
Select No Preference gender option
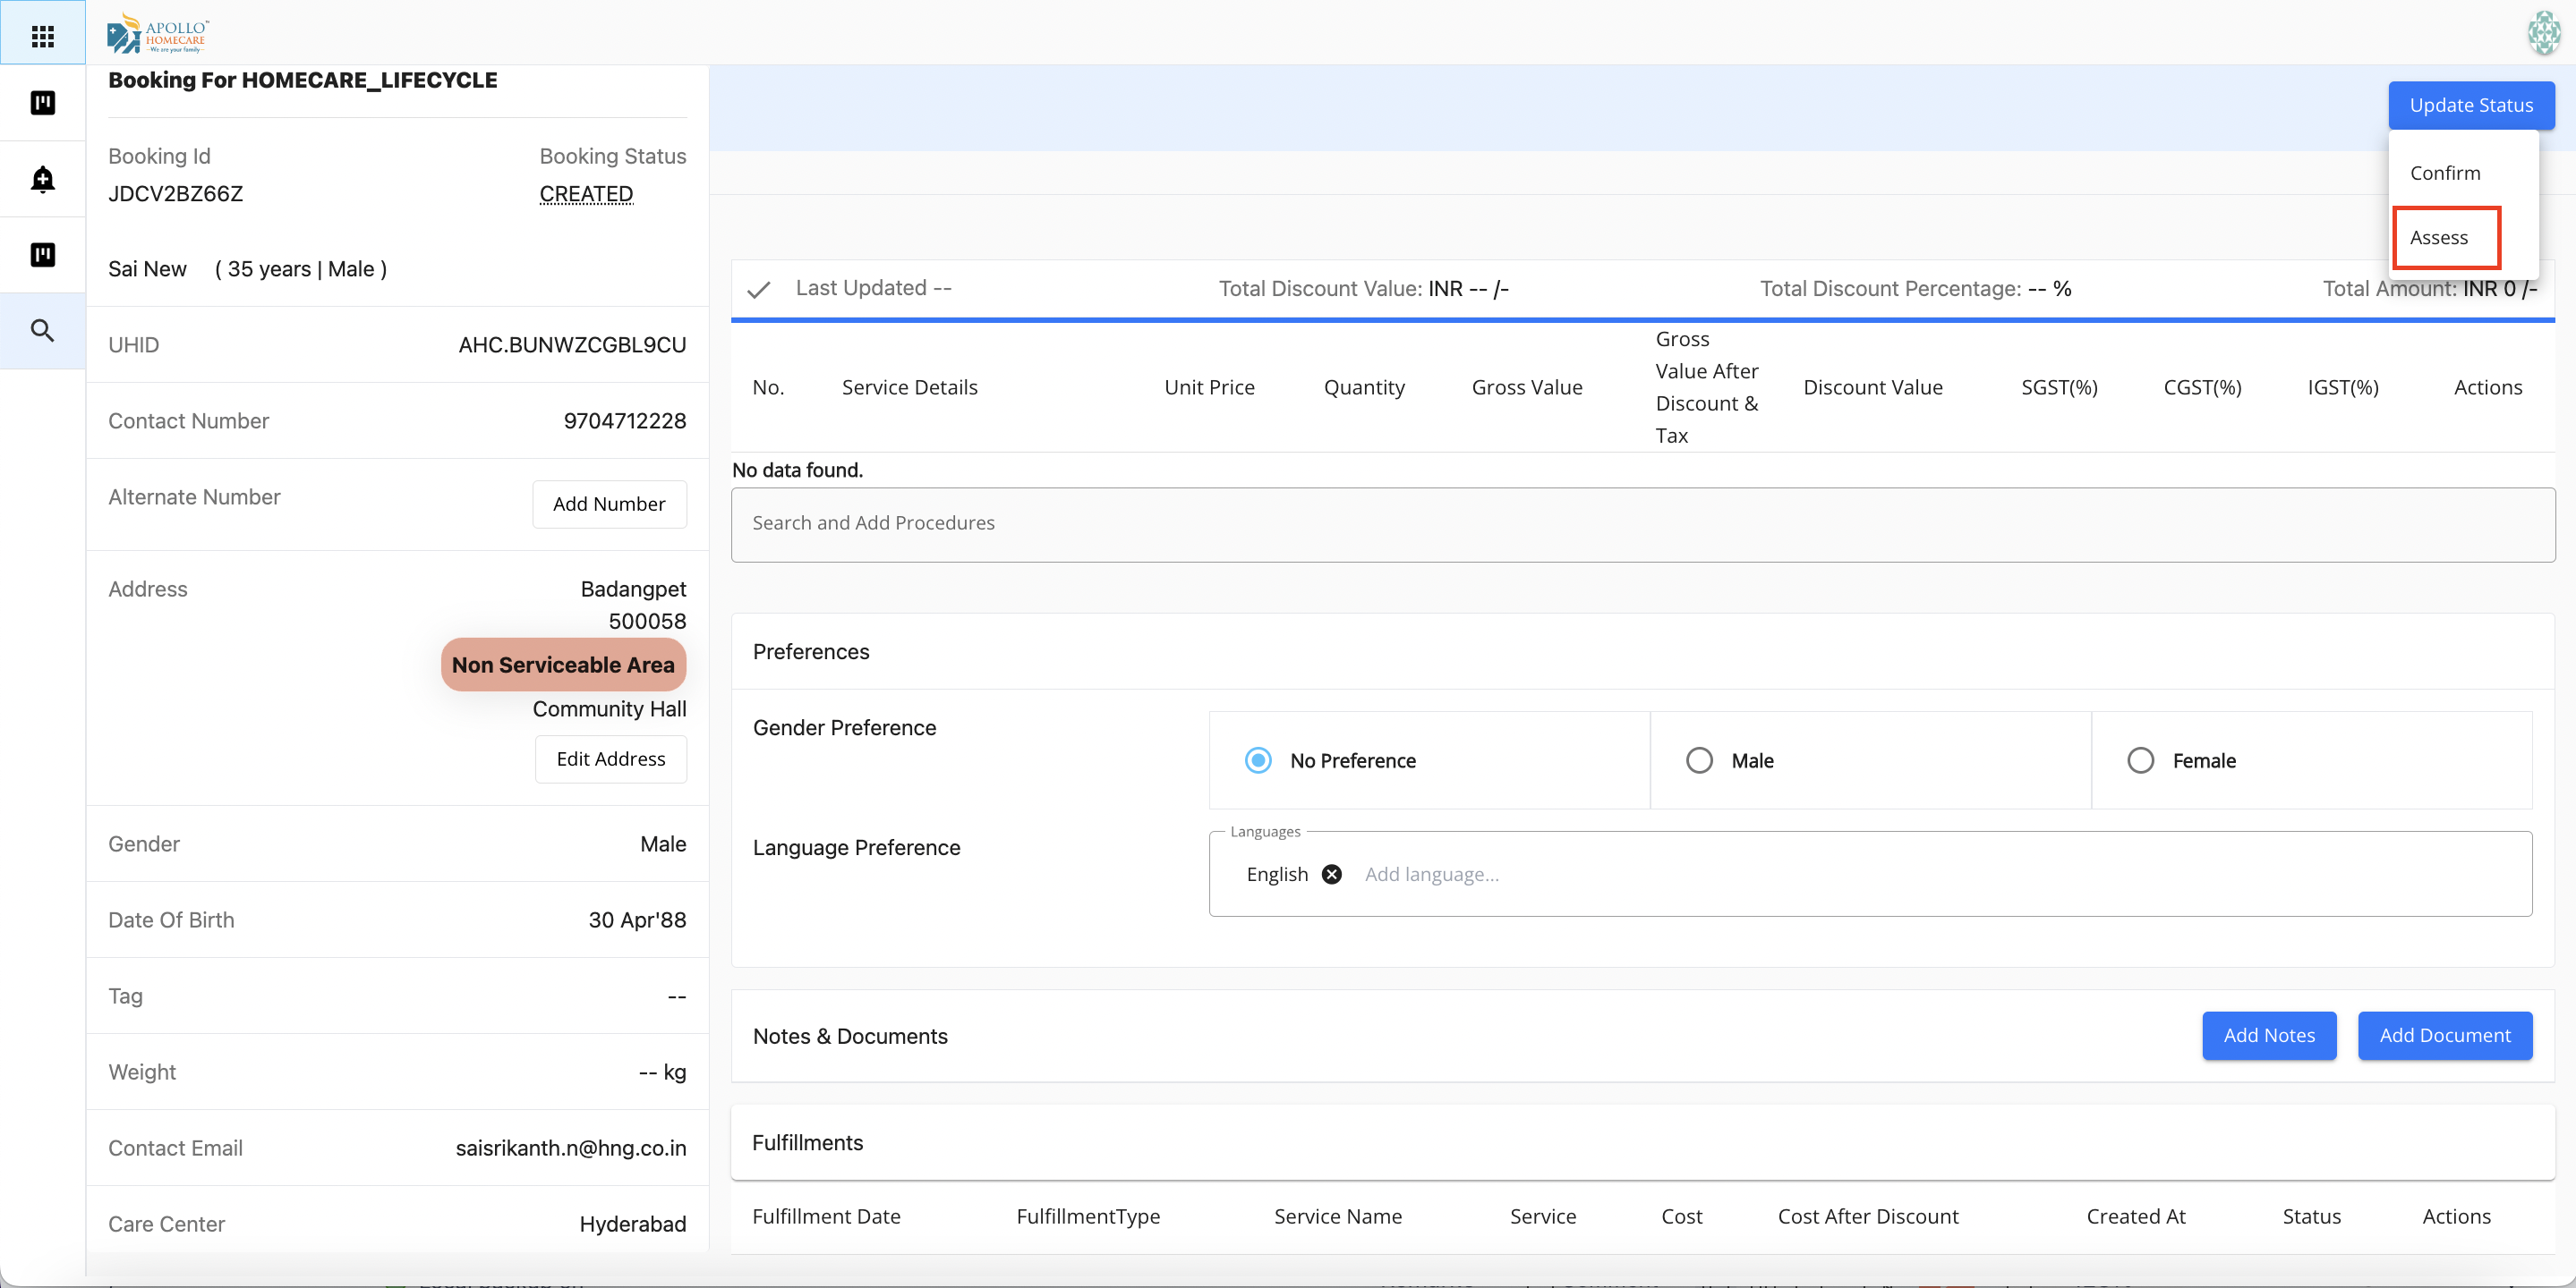coord(1258,760)
